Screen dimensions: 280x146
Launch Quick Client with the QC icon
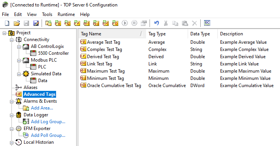coord(207,23)
